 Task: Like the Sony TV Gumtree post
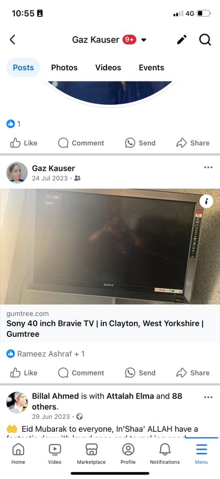click(24, 373)
